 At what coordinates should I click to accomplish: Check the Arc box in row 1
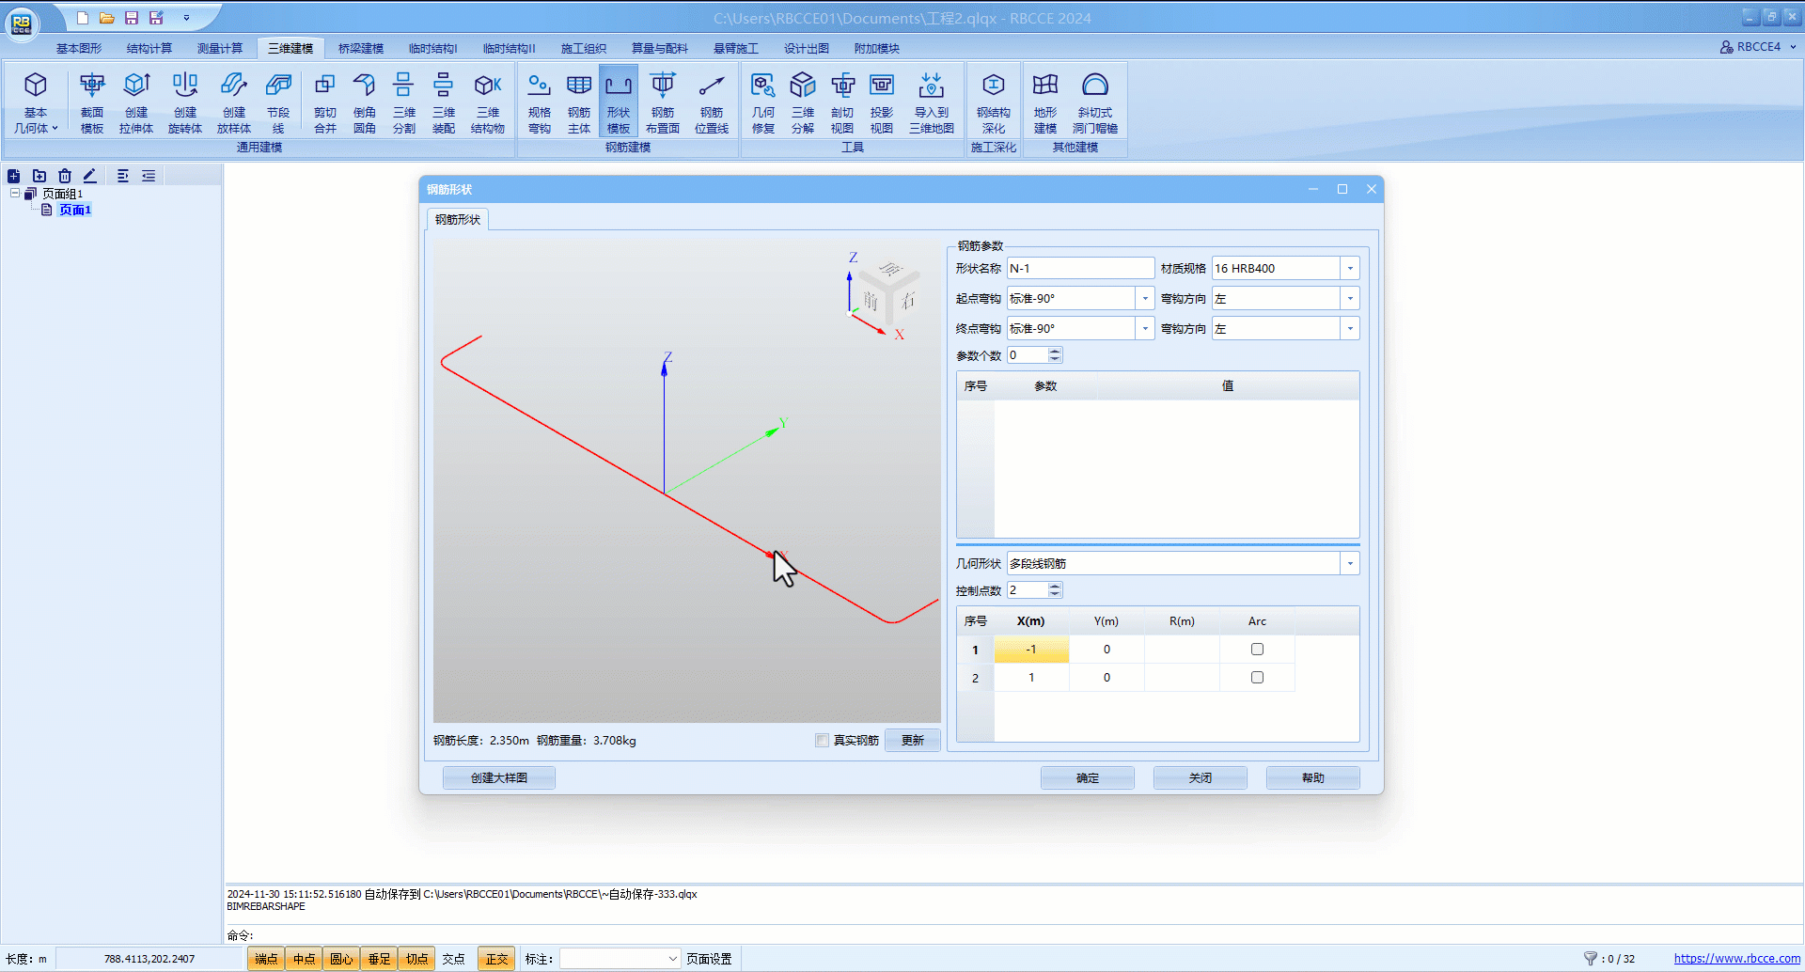coord(1257,650)
